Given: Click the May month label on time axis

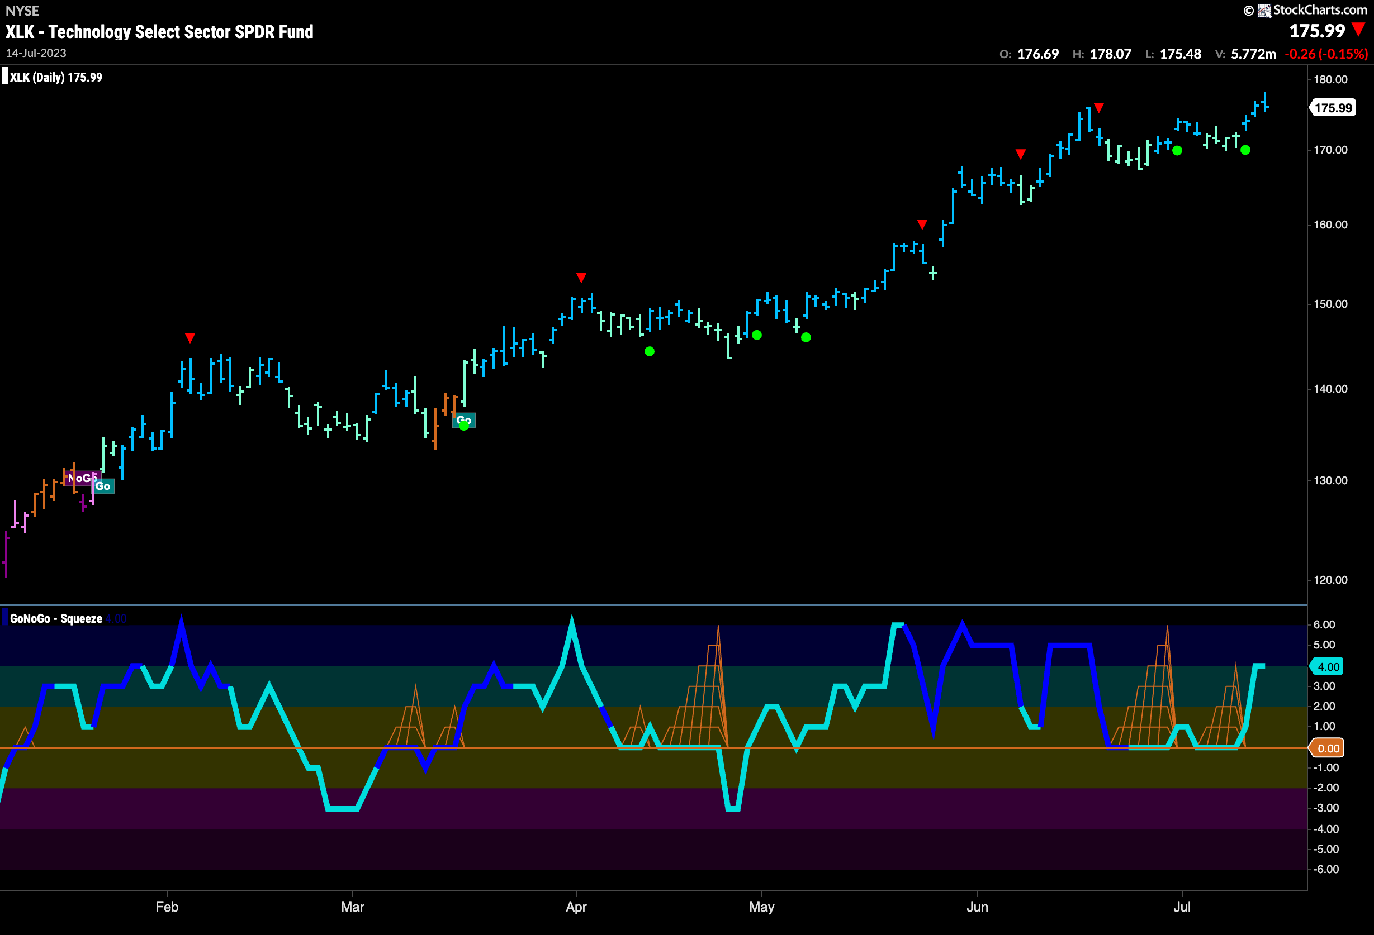Looking at the screenshot, I should pyautogui.click(x=761, y=907).
